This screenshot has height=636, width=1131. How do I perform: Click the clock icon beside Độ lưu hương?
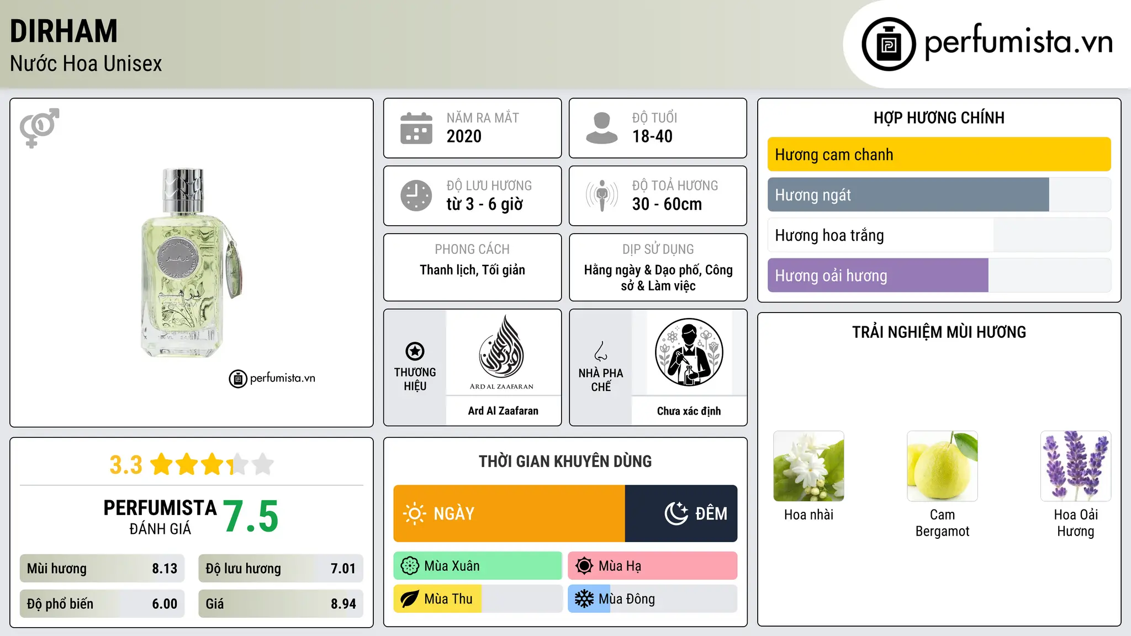(416, 195)
